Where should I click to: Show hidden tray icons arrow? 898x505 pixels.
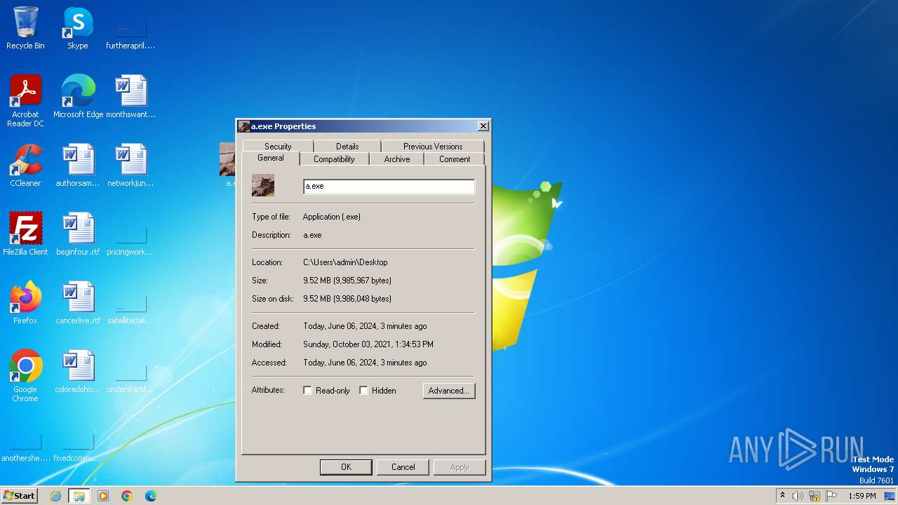782,495
